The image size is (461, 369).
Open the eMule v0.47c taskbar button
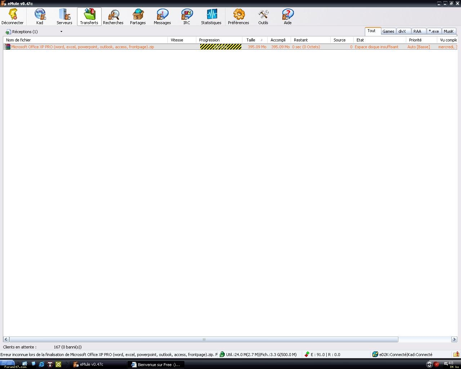tap(99, 364)
